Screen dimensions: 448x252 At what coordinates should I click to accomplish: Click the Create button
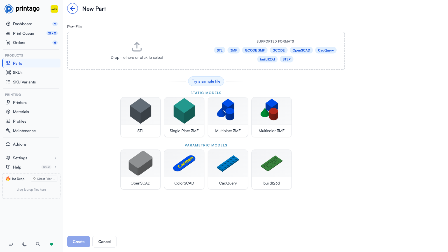pos(79,242)
